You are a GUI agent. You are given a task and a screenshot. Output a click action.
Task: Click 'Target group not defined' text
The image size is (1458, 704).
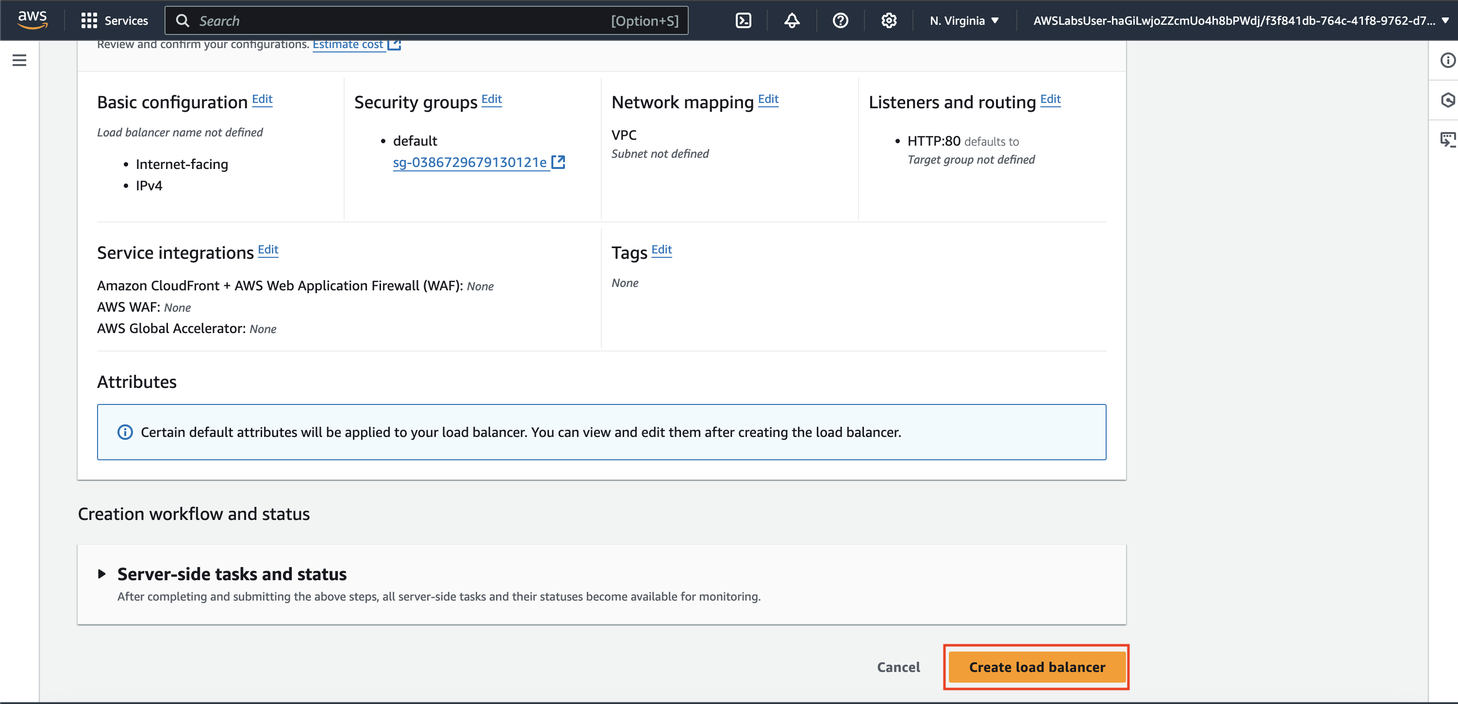(971, 160)
